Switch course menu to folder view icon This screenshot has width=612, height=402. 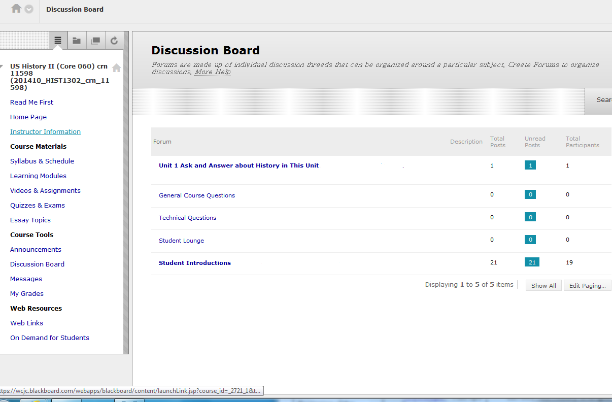pos(77,41)
